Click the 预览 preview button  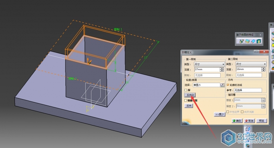(262, 121)
